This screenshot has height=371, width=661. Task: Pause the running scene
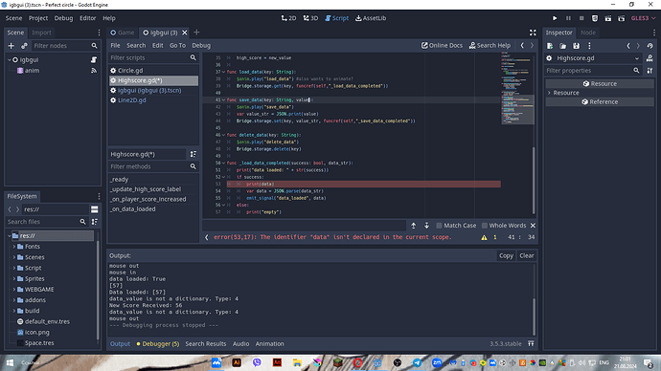(x=568, y=18)
